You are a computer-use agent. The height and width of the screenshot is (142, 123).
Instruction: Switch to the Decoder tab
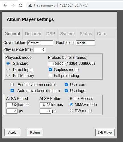tap(33, 34)
